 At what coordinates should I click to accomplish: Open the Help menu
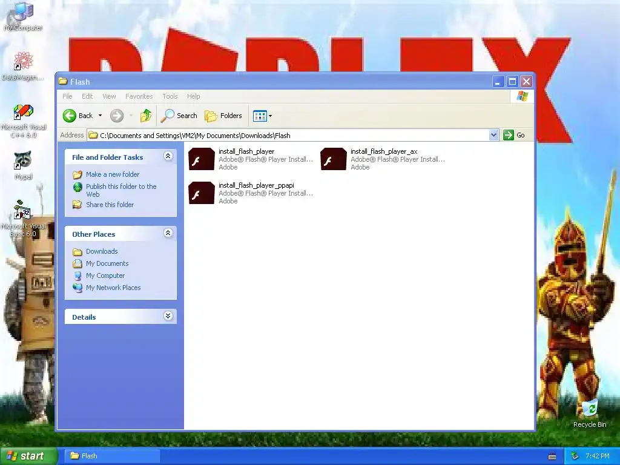(193, 96)
